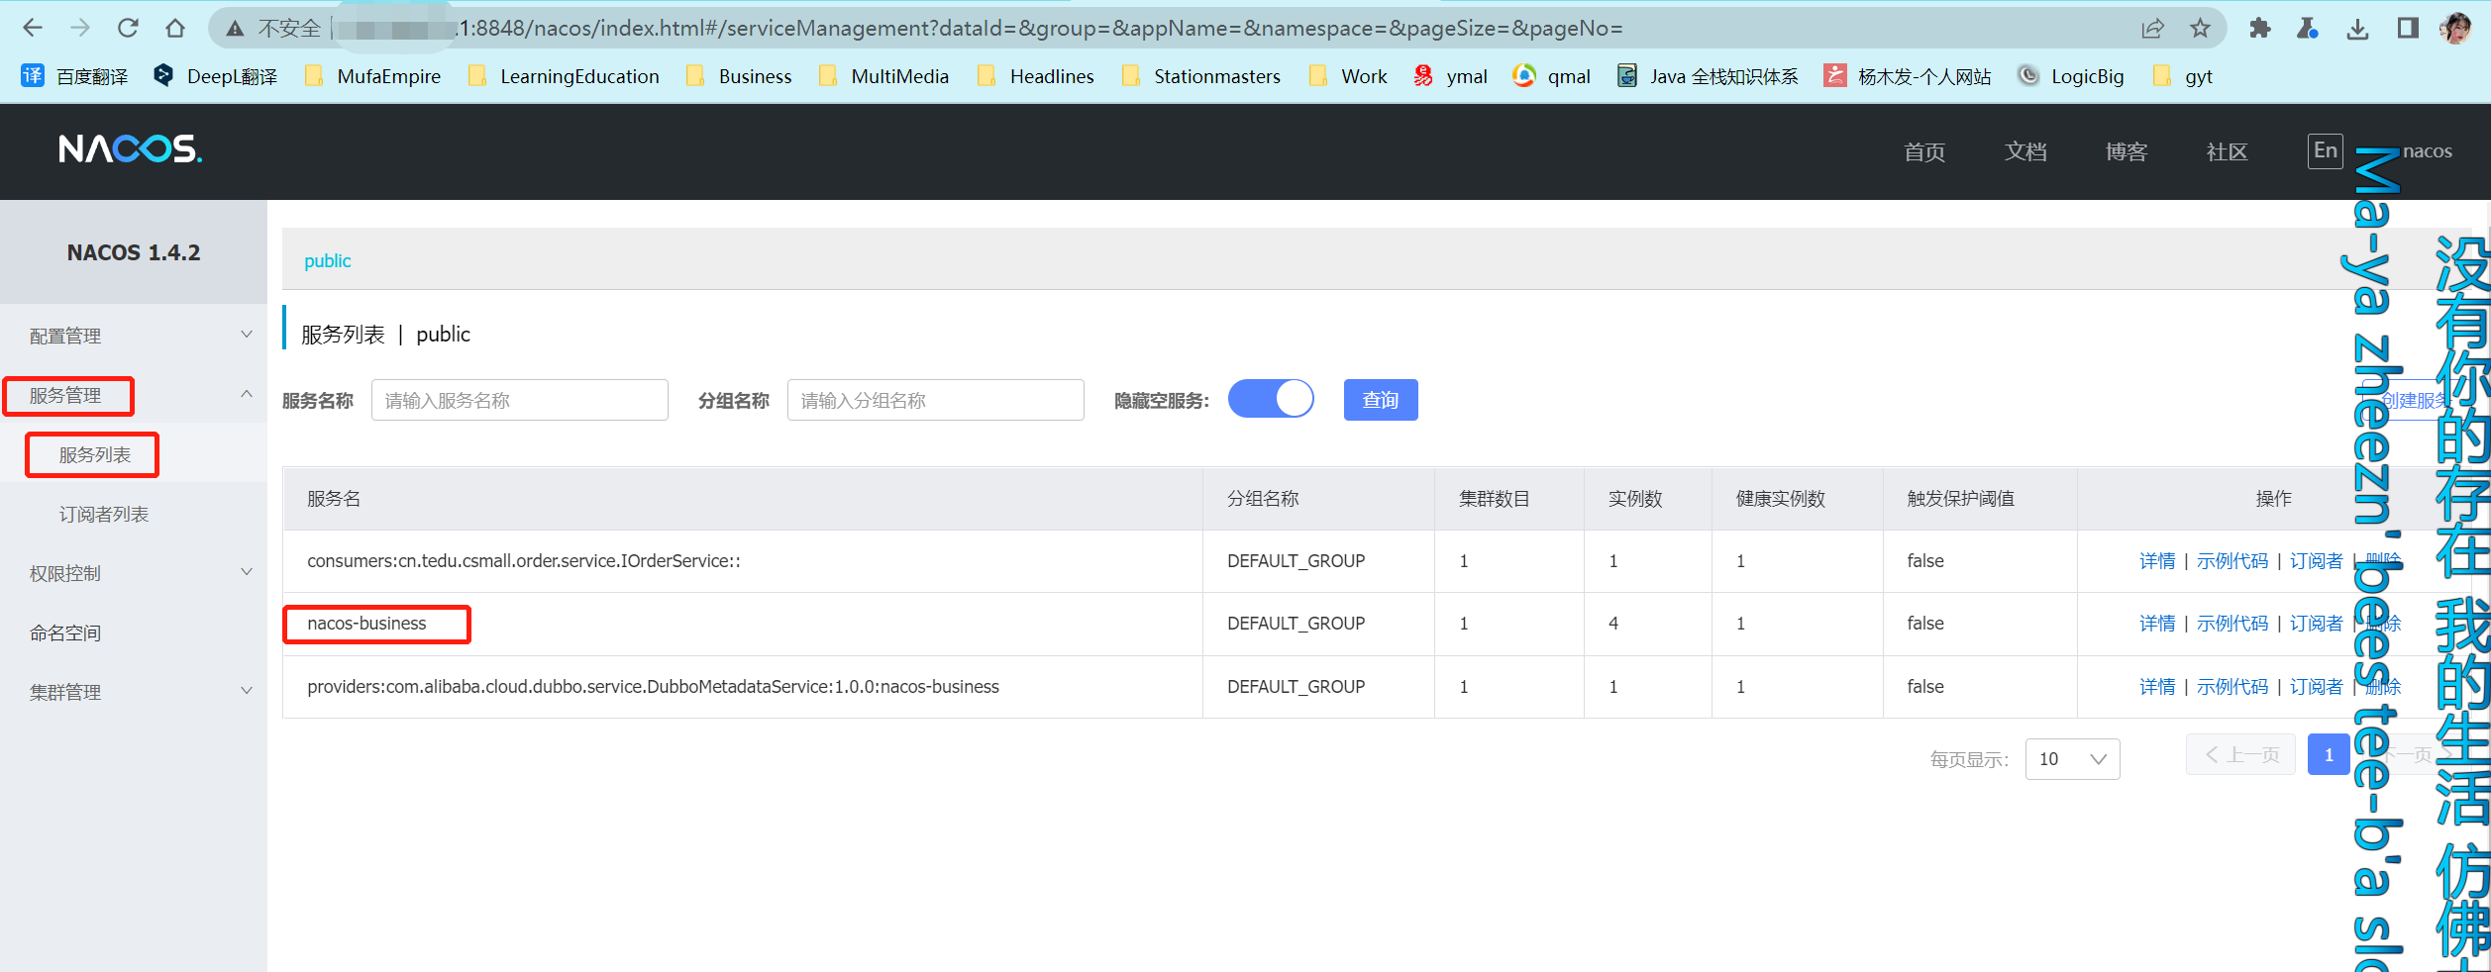
Task: Open the 每页显示 page size dropdown
Action: click(2072, 758)
